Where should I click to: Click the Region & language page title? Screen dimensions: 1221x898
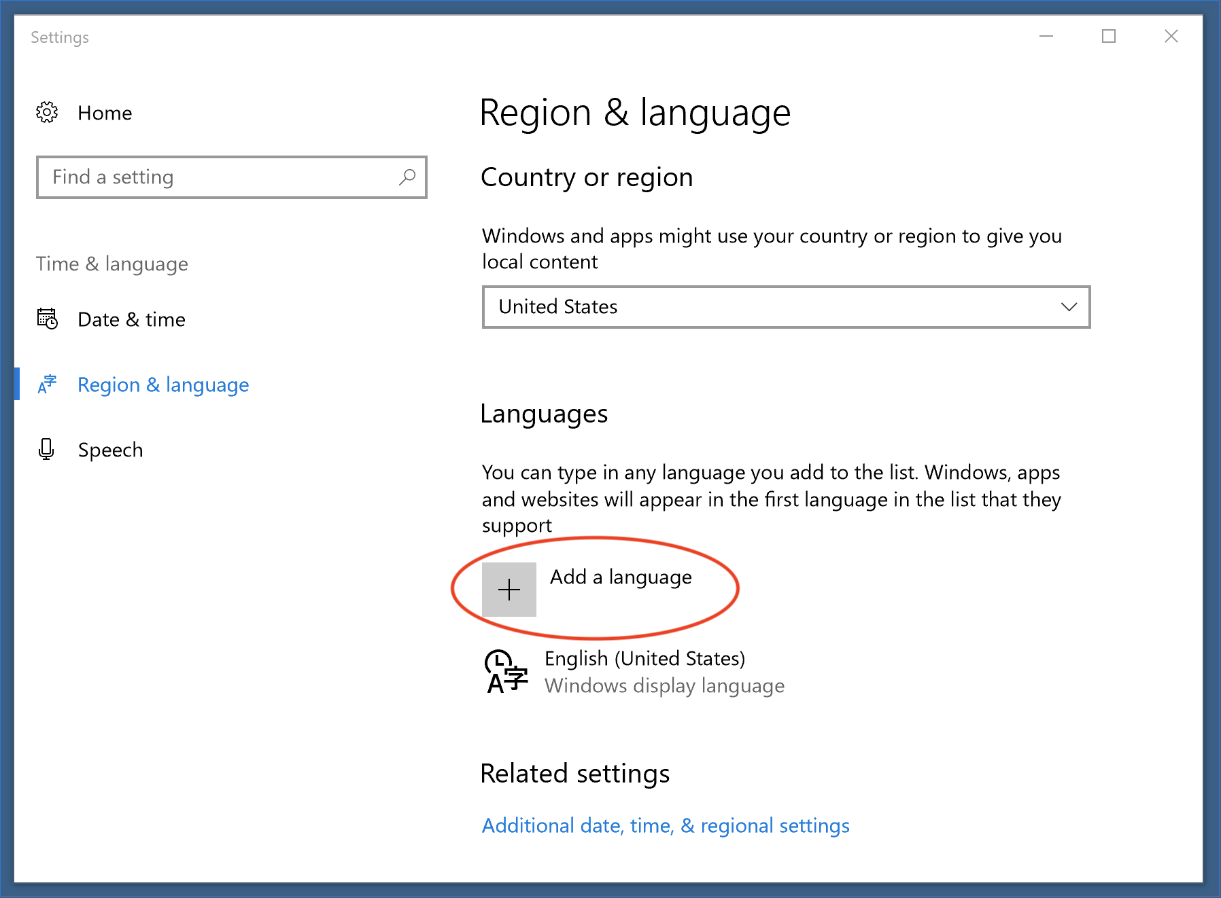[635, 113]
